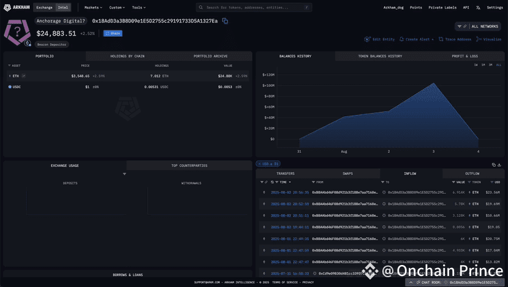The height and width of the screenshot is (287, 508).
Task: Toggle Exchange mode in header switch
Action: pyautogui.click(x=44, y=7)
